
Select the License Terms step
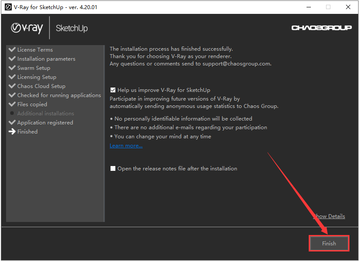tap(35, 50)
